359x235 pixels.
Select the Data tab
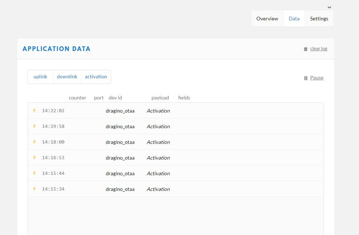point(294,19)
